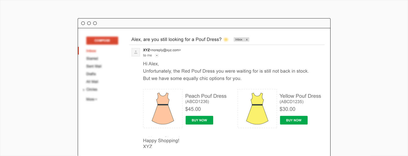Select All Mail in the sidebar
This screenshot has height=156, width=408.
pos(92,82)
